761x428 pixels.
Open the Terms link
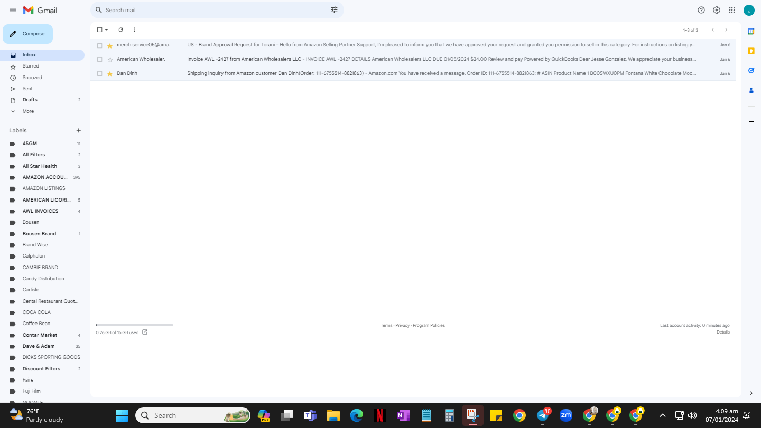(x=386, y=325)
